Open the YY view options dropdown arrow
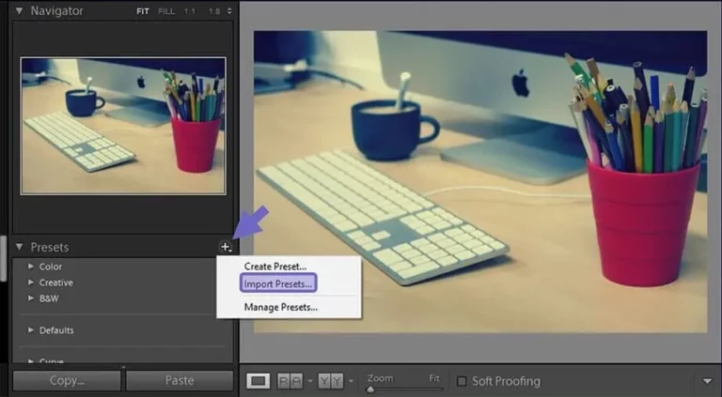Screen dimensions: 722x397 [351, 381]
